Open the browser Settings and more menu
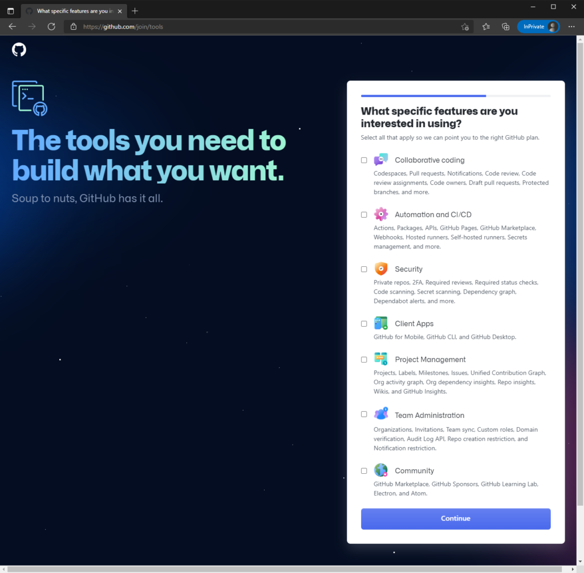This screenshot has width=584, height=573. point(571,27)
